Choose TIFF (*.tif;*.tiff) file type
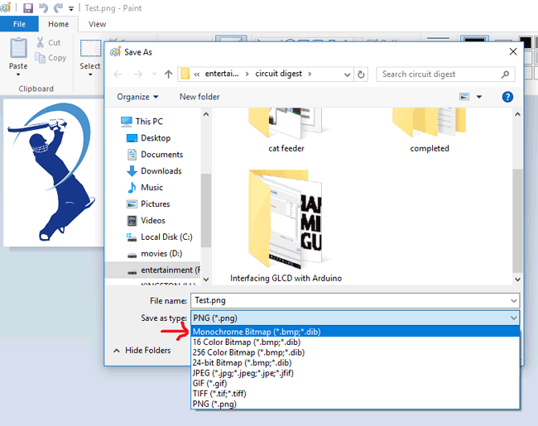 (x=355, y=394)
